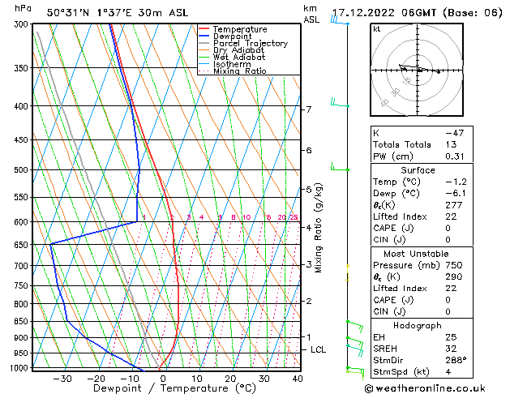
Task: Click the green wind barb at 500 hPa
Action: 340,166
